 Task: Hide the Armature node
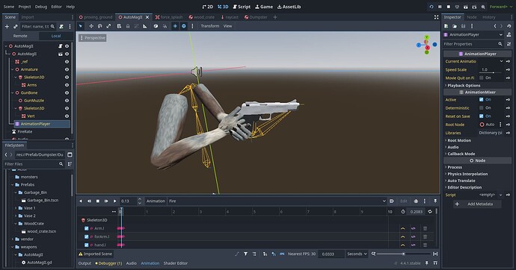tap(67, 69)
